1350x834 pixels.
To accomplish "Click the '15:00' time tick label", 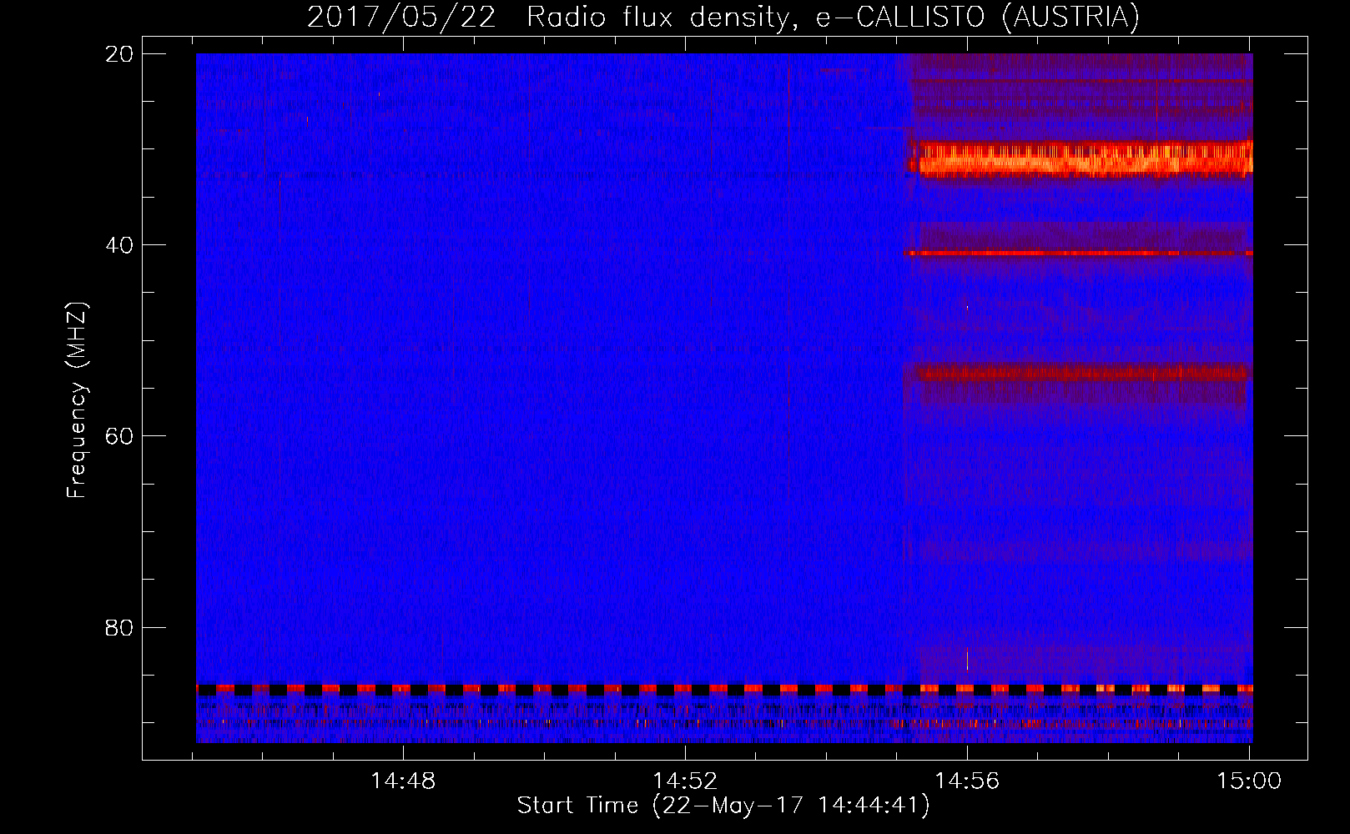I will click(1249, 781).
